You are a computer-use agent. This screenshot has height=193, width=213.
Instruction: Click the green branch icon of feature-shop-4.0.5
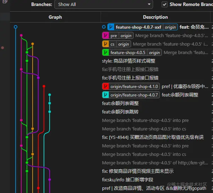(105, 52)
